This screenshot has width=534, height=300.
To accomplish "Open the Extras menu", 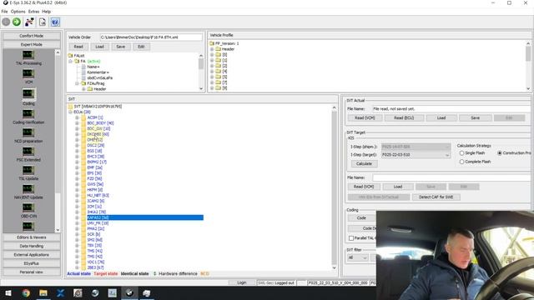I will pos(33,12).
